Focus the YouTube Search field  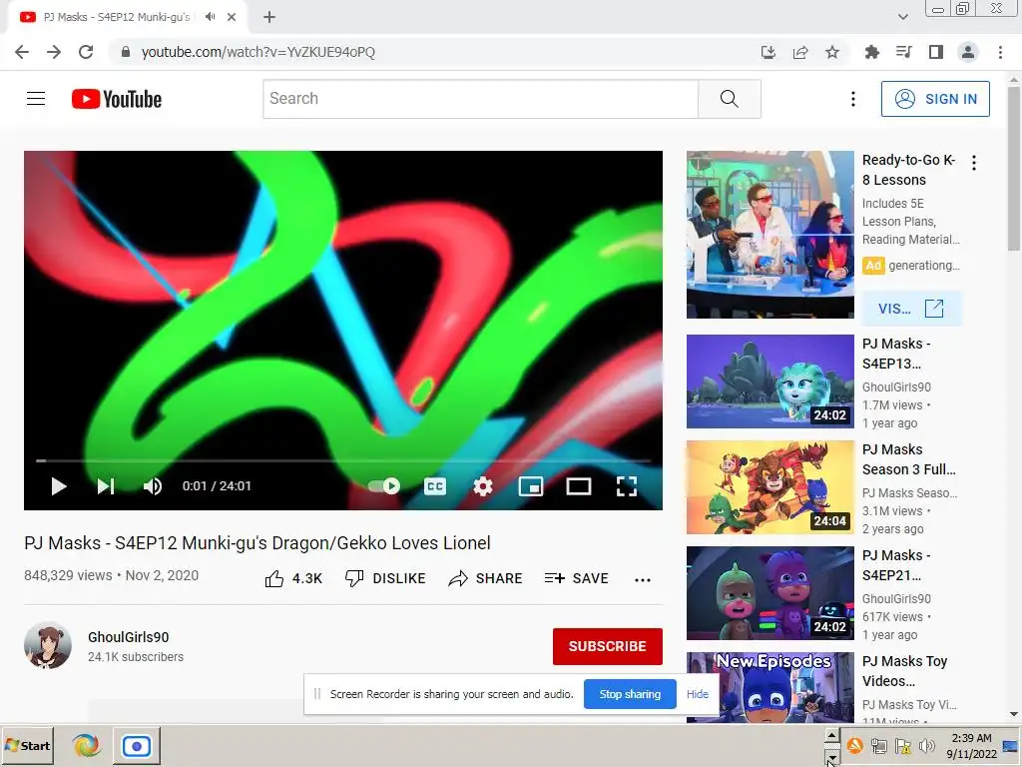[480, 99]
